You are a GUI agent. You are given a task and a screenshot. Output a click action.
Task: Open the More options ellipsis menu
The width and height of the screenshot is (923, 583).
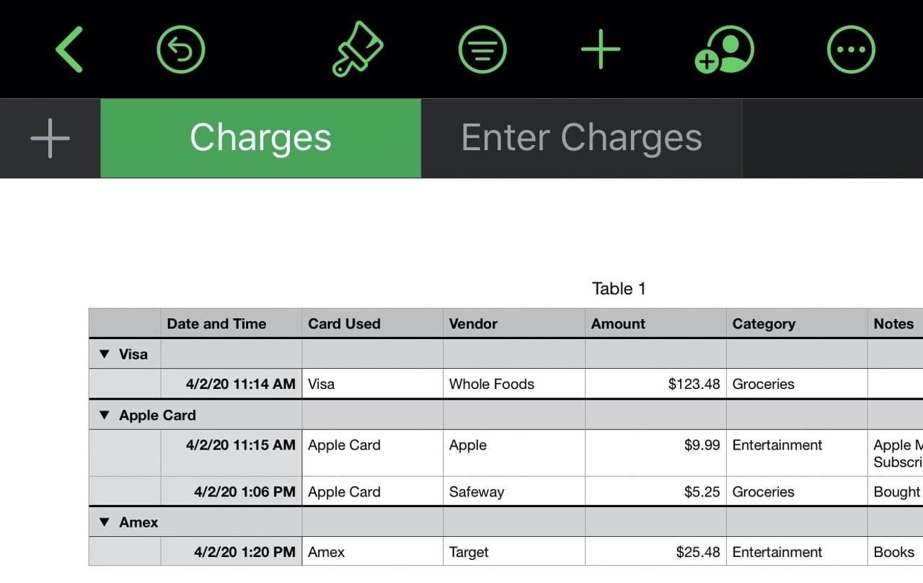[x=851, y=50]
